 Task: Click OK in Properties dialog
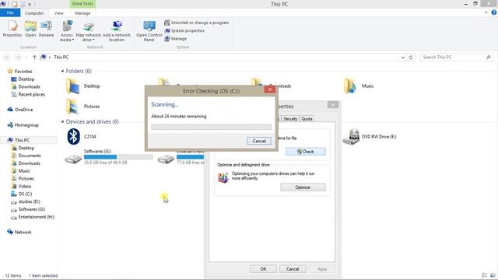click(263, 269)
